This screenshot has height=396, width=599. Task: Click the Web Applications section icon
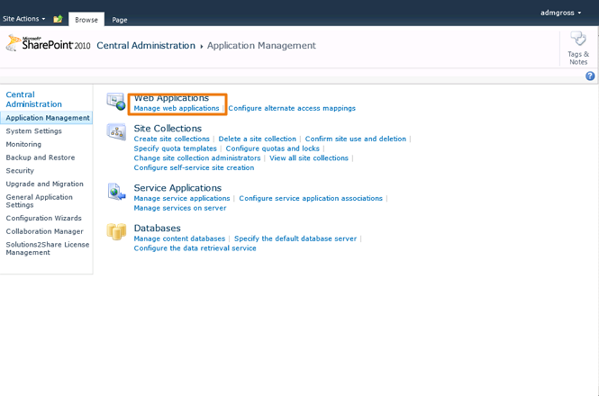coord(116,101)
